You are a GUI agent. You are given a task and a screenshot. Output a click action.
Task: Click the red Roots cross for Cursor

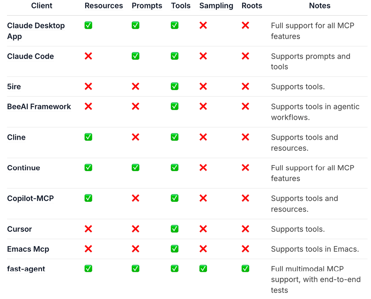tap(245, 229)
